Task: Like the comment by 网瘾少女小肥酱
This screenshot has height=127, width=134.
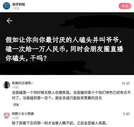Action: pos(128,114)
